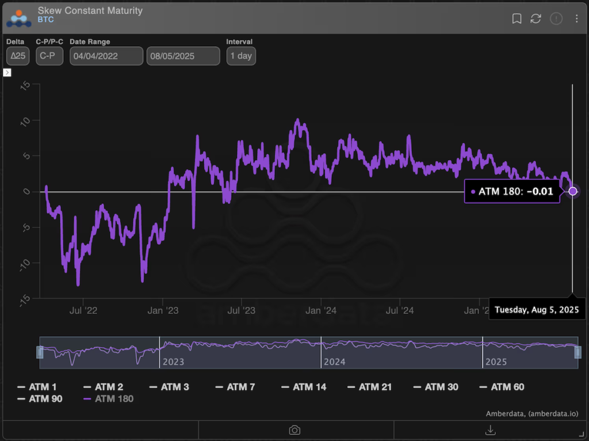Open the info alert icon

[x=556, y=18]
